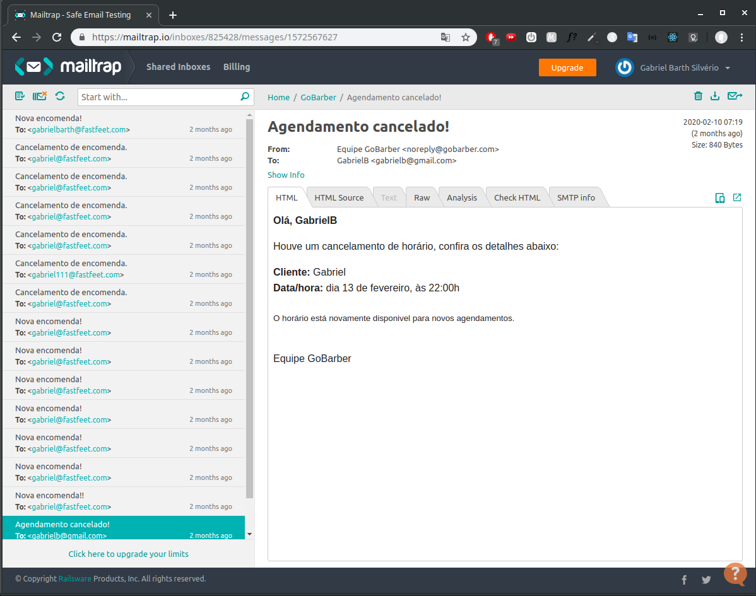Viewport: 756px width, 596px height.
Task: Open Billing page
Action: click(x=236, y=67)
